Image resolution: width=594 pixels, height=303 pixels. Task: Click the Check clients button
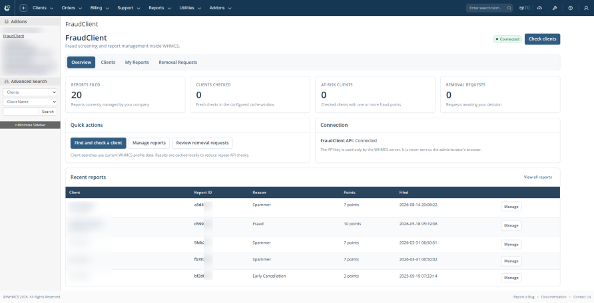542,39
